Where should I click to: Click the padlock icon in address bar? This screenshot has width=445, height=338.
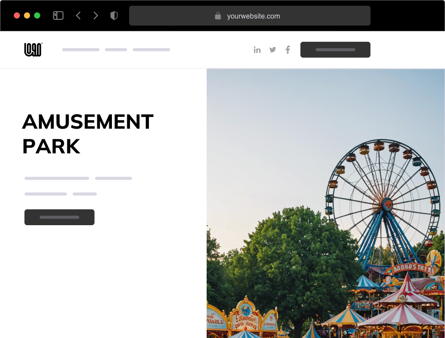point(218,16)
